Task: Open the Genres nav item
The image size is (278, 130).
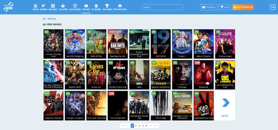Action: 43,7
